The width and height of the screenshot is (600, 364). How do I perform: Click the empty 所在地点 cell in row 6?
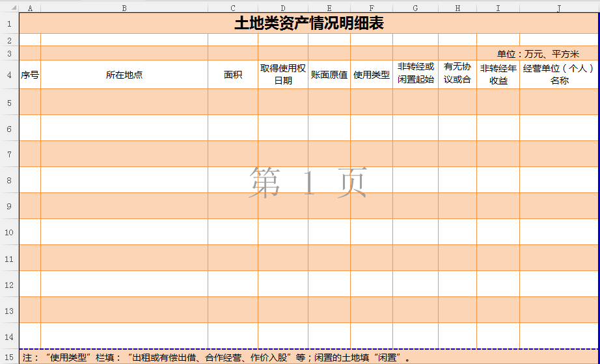click(124, 128)
